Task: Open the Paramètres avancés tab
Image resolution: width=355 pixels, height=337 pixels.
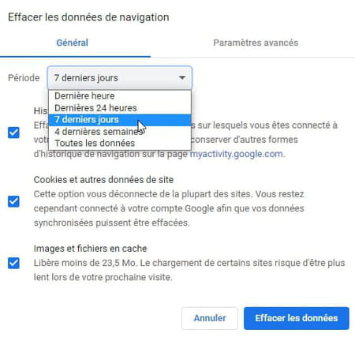Action: tap(256, 43)
